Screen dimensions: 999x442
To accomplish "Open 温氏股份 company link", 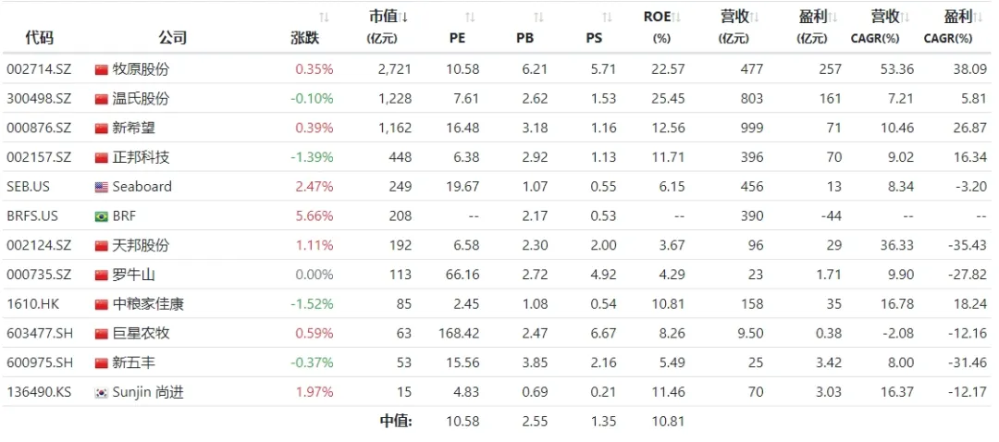I will 141,99.
